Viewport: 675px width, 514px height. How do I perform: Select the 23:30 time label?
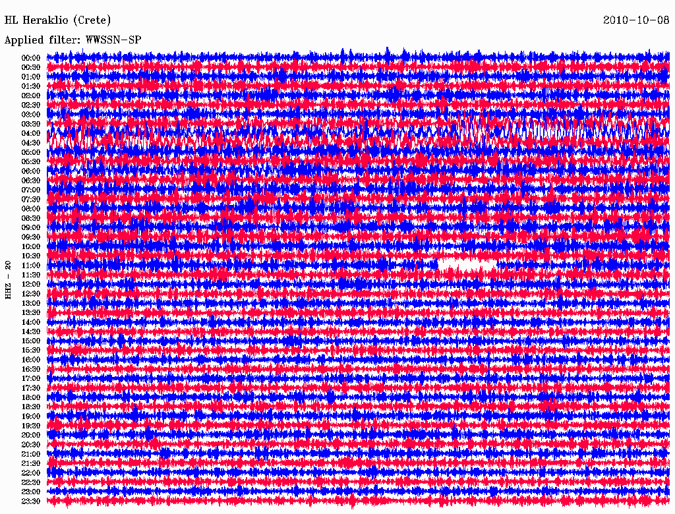[31, 501]
